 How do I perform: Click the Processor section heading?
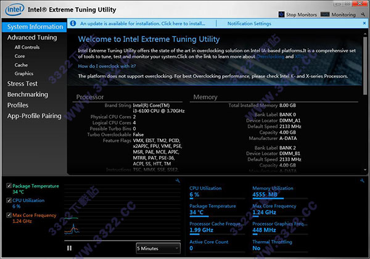(x=89, y=97)
